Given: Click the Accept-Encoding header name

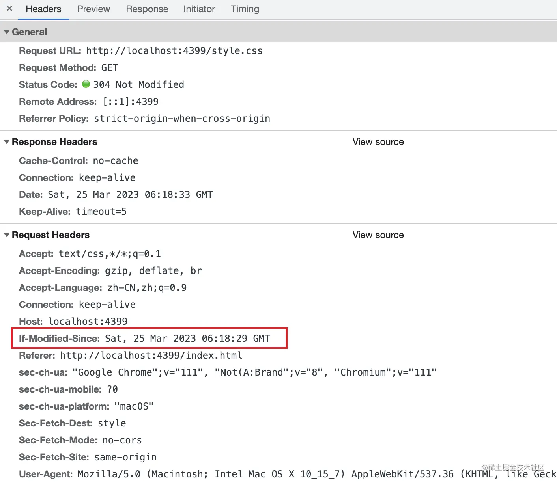Looking at the screenshot, I should (60, 271).
